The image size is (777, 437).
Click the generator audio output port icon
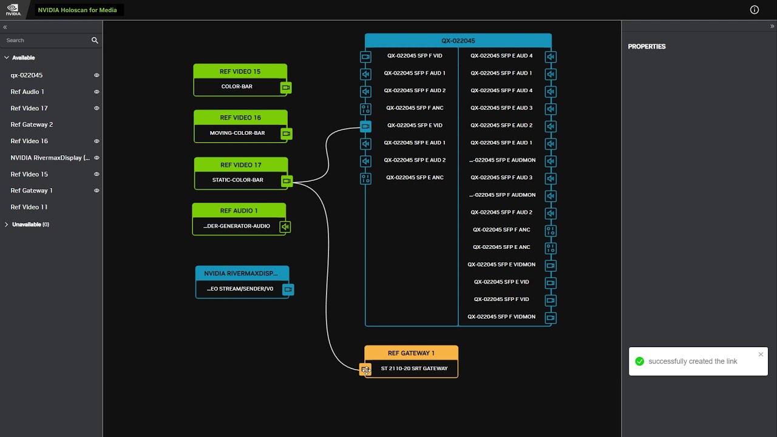(x=285, y=227)
